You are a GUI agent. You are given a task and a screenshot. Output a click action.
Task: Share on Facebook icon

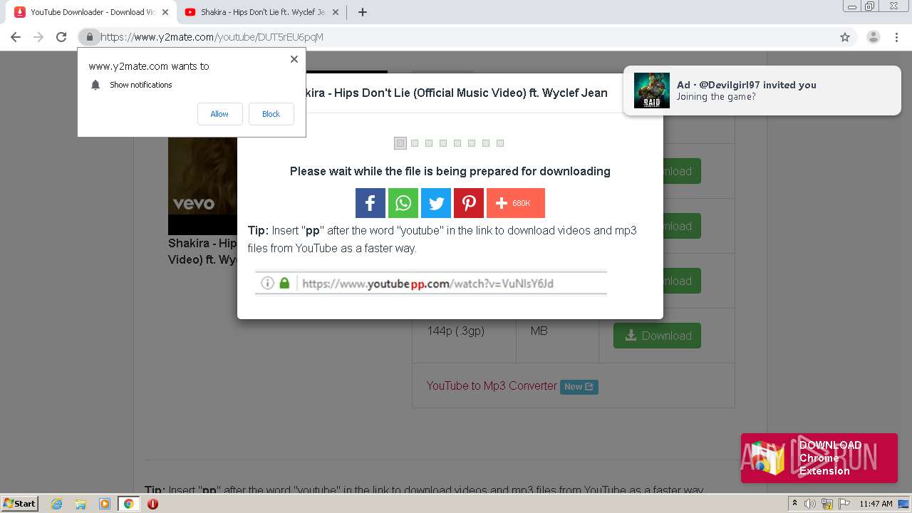coord(370,203)
